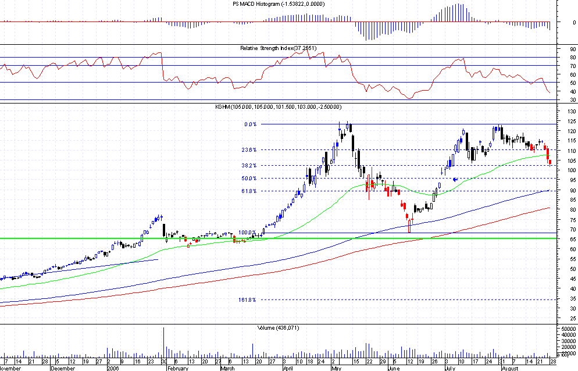This screenshot has height=371, width=578.
Task: Click the small blue arrow marker near 95
Action: pyautogui.click(x=455, y=180)
